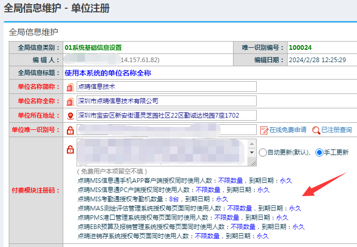Click the lock icon beside 单位唯一识别号
Viewport: 357px width, 247px height.
[x=70, y=130]
